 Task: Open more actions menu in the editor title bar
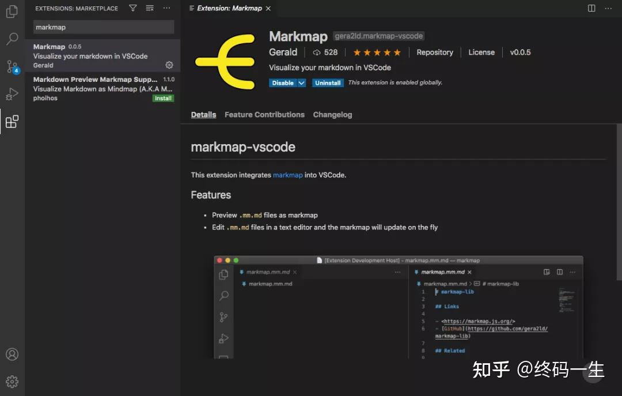(x=608, y=8)
